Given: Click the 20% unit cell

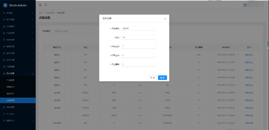Looking at the screenshot, I should click(x=86, y=85).
